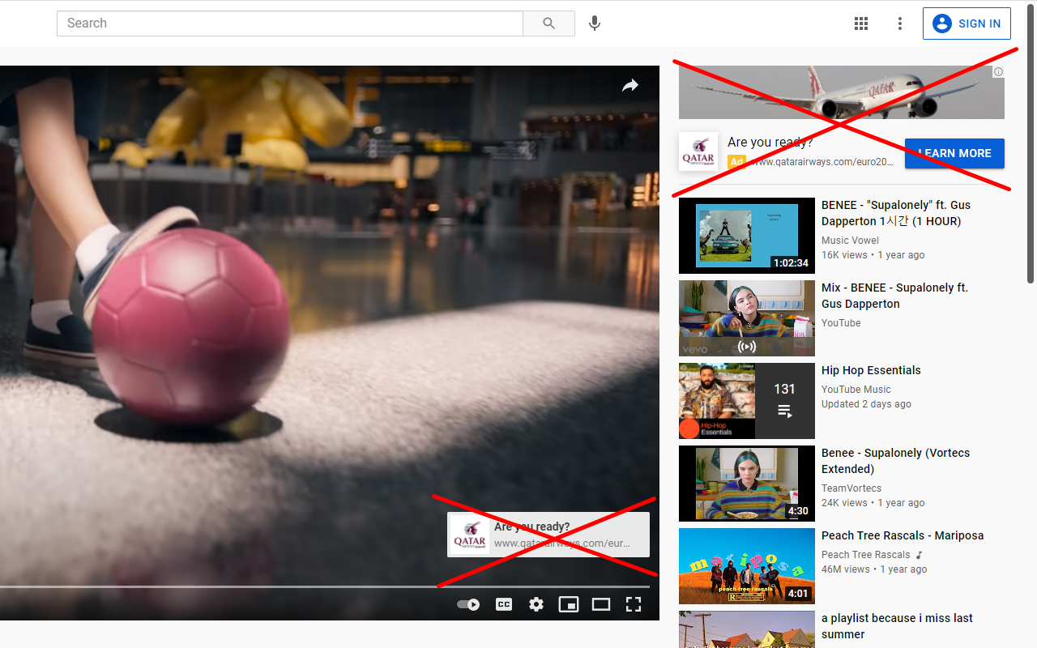Select the Music Vowel channel name
This screenshot has width=1037, height=648.
coord(850,240)
